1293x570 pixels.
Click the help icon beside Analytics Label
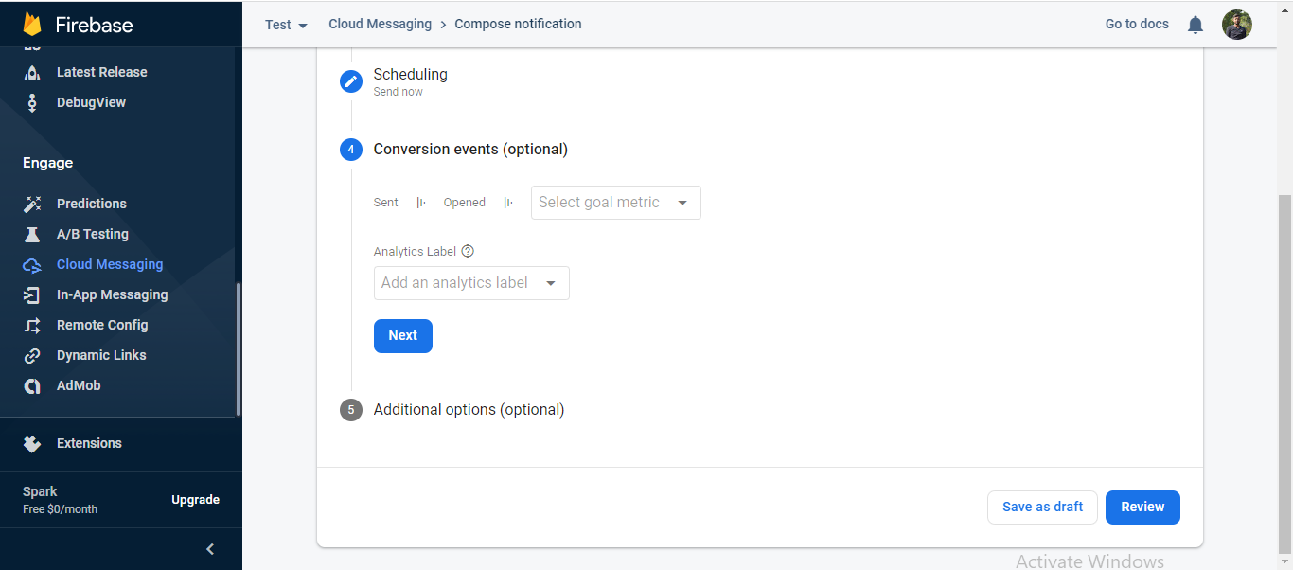tap(468, 251)
